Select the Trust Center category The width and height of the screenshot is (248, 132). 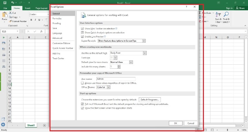pos(58,58)
